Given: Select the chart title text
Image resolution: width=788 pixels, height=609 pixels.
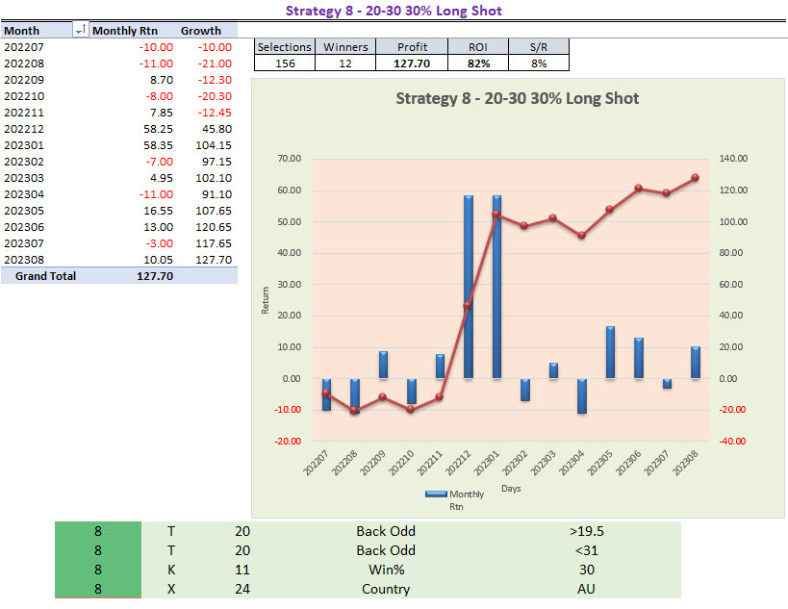Looking at the screenshot, I should [518, 98].
